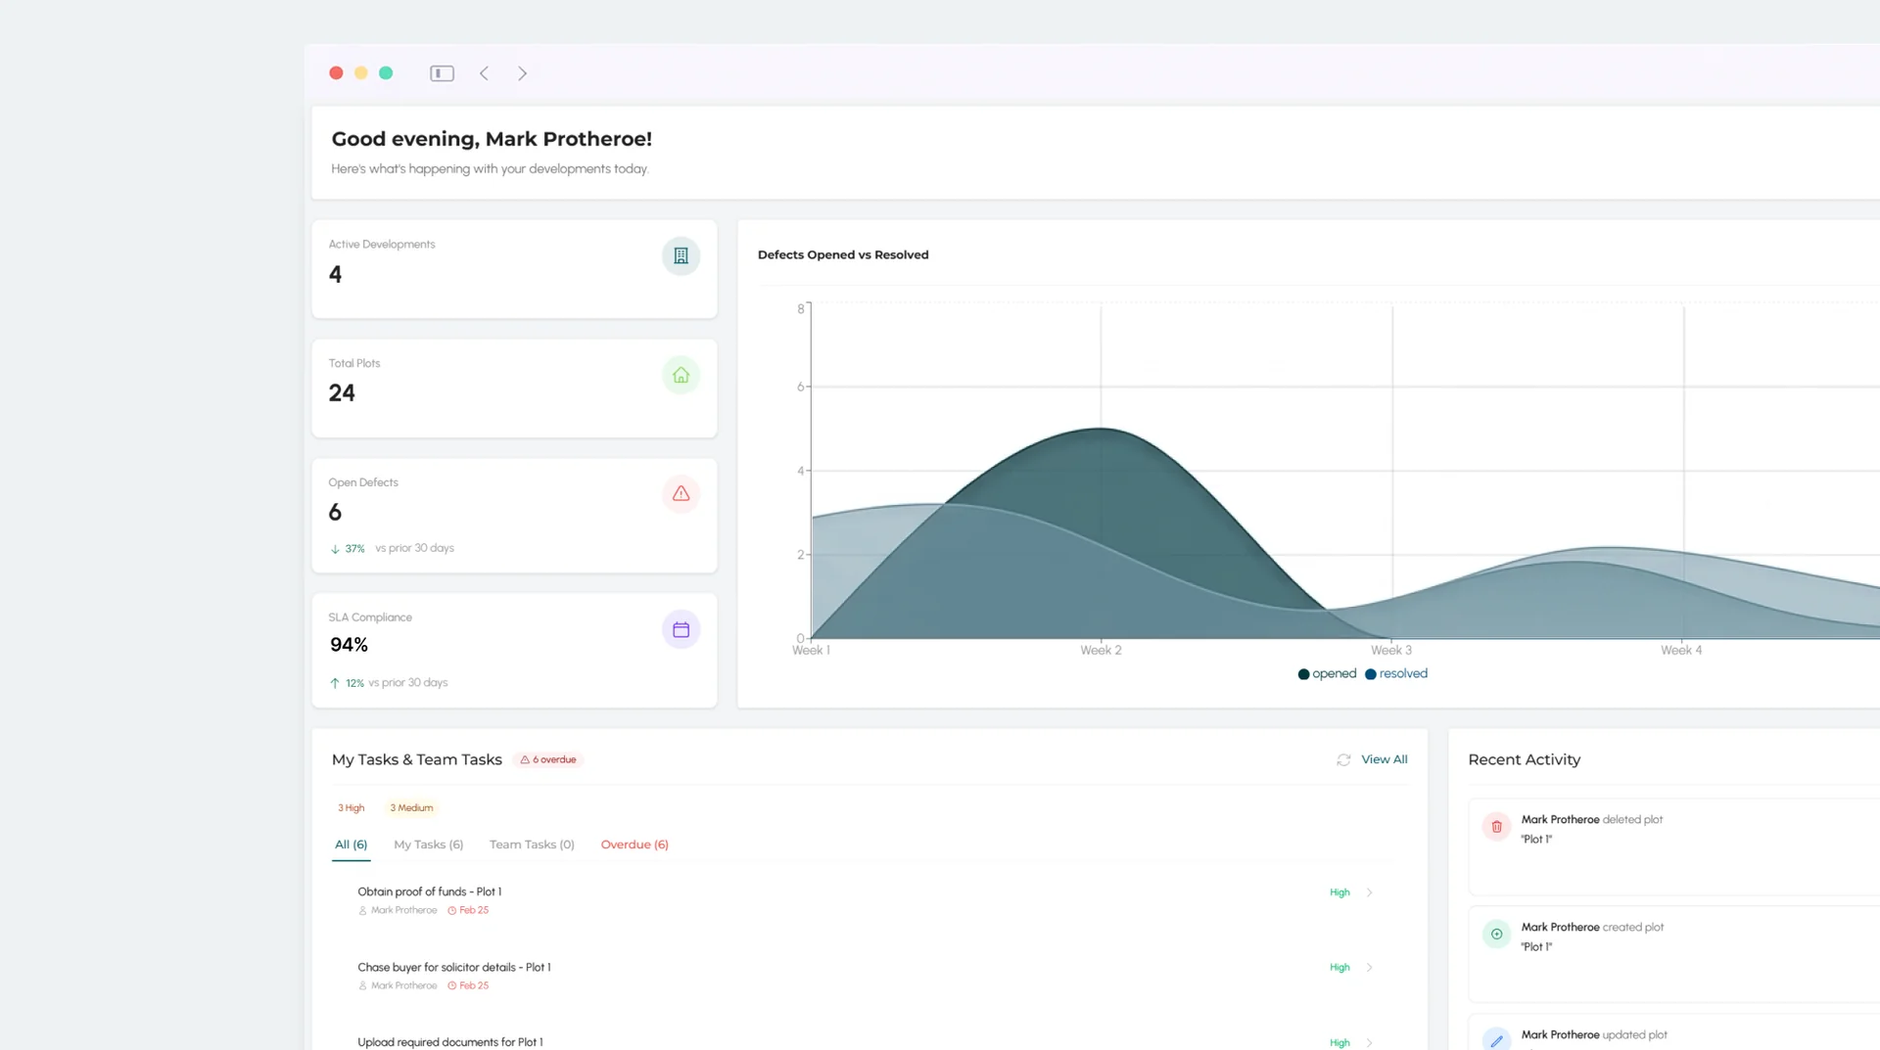Click the Open Defects warning triangle icon
The width and height of the screenshot is (1880, 1050).
681,494
